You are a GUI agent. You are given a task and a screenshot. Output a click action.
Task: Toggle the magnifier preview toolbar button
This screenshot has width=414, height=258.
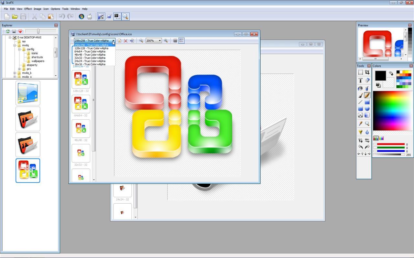[x=125, y=16]
